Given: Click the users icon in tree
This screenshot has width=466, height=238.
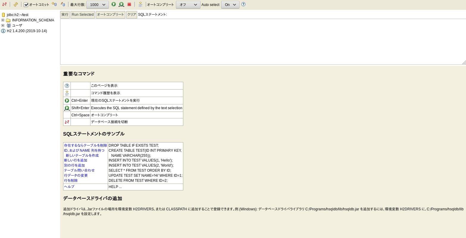Looking at the screenshot, I should [x=9, y=26].
